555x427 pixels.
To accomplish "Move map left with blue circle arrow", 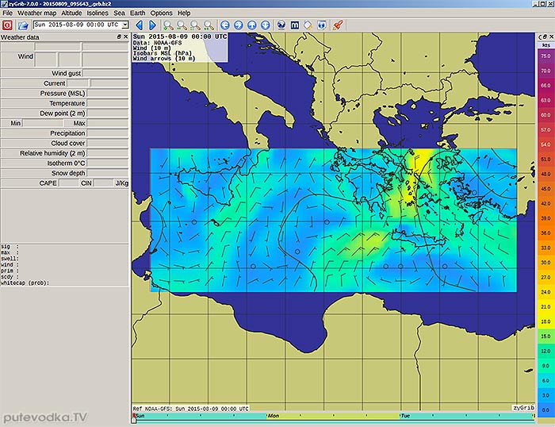I will (x=225, y=25).
